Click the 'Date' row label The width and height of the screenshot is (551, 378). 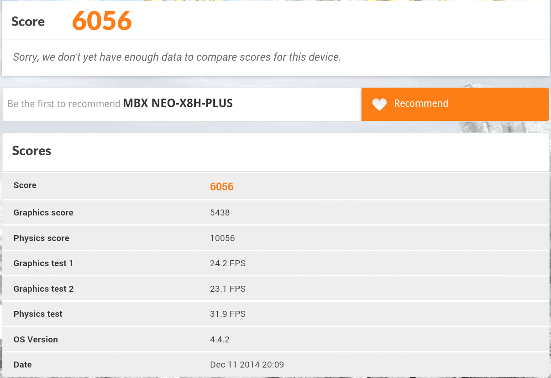tap(22, 364)
